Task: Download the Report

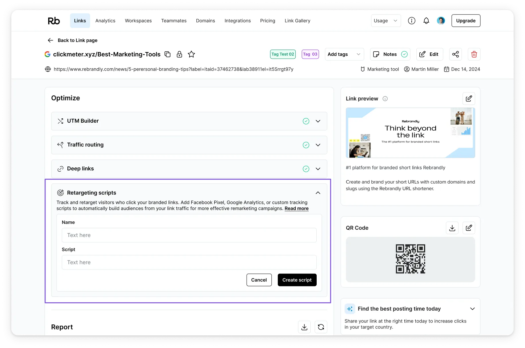Action: click(304, 327)
